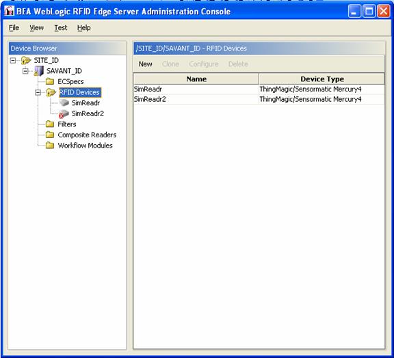Viewport: 394px width, 358px height.
Task: Select the Workflow Modules tree item
Action: (x=86, y=146)
